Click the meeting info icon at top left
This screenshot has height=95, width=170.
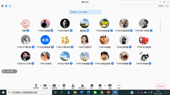pyautogui.click(x=2, y=6)
